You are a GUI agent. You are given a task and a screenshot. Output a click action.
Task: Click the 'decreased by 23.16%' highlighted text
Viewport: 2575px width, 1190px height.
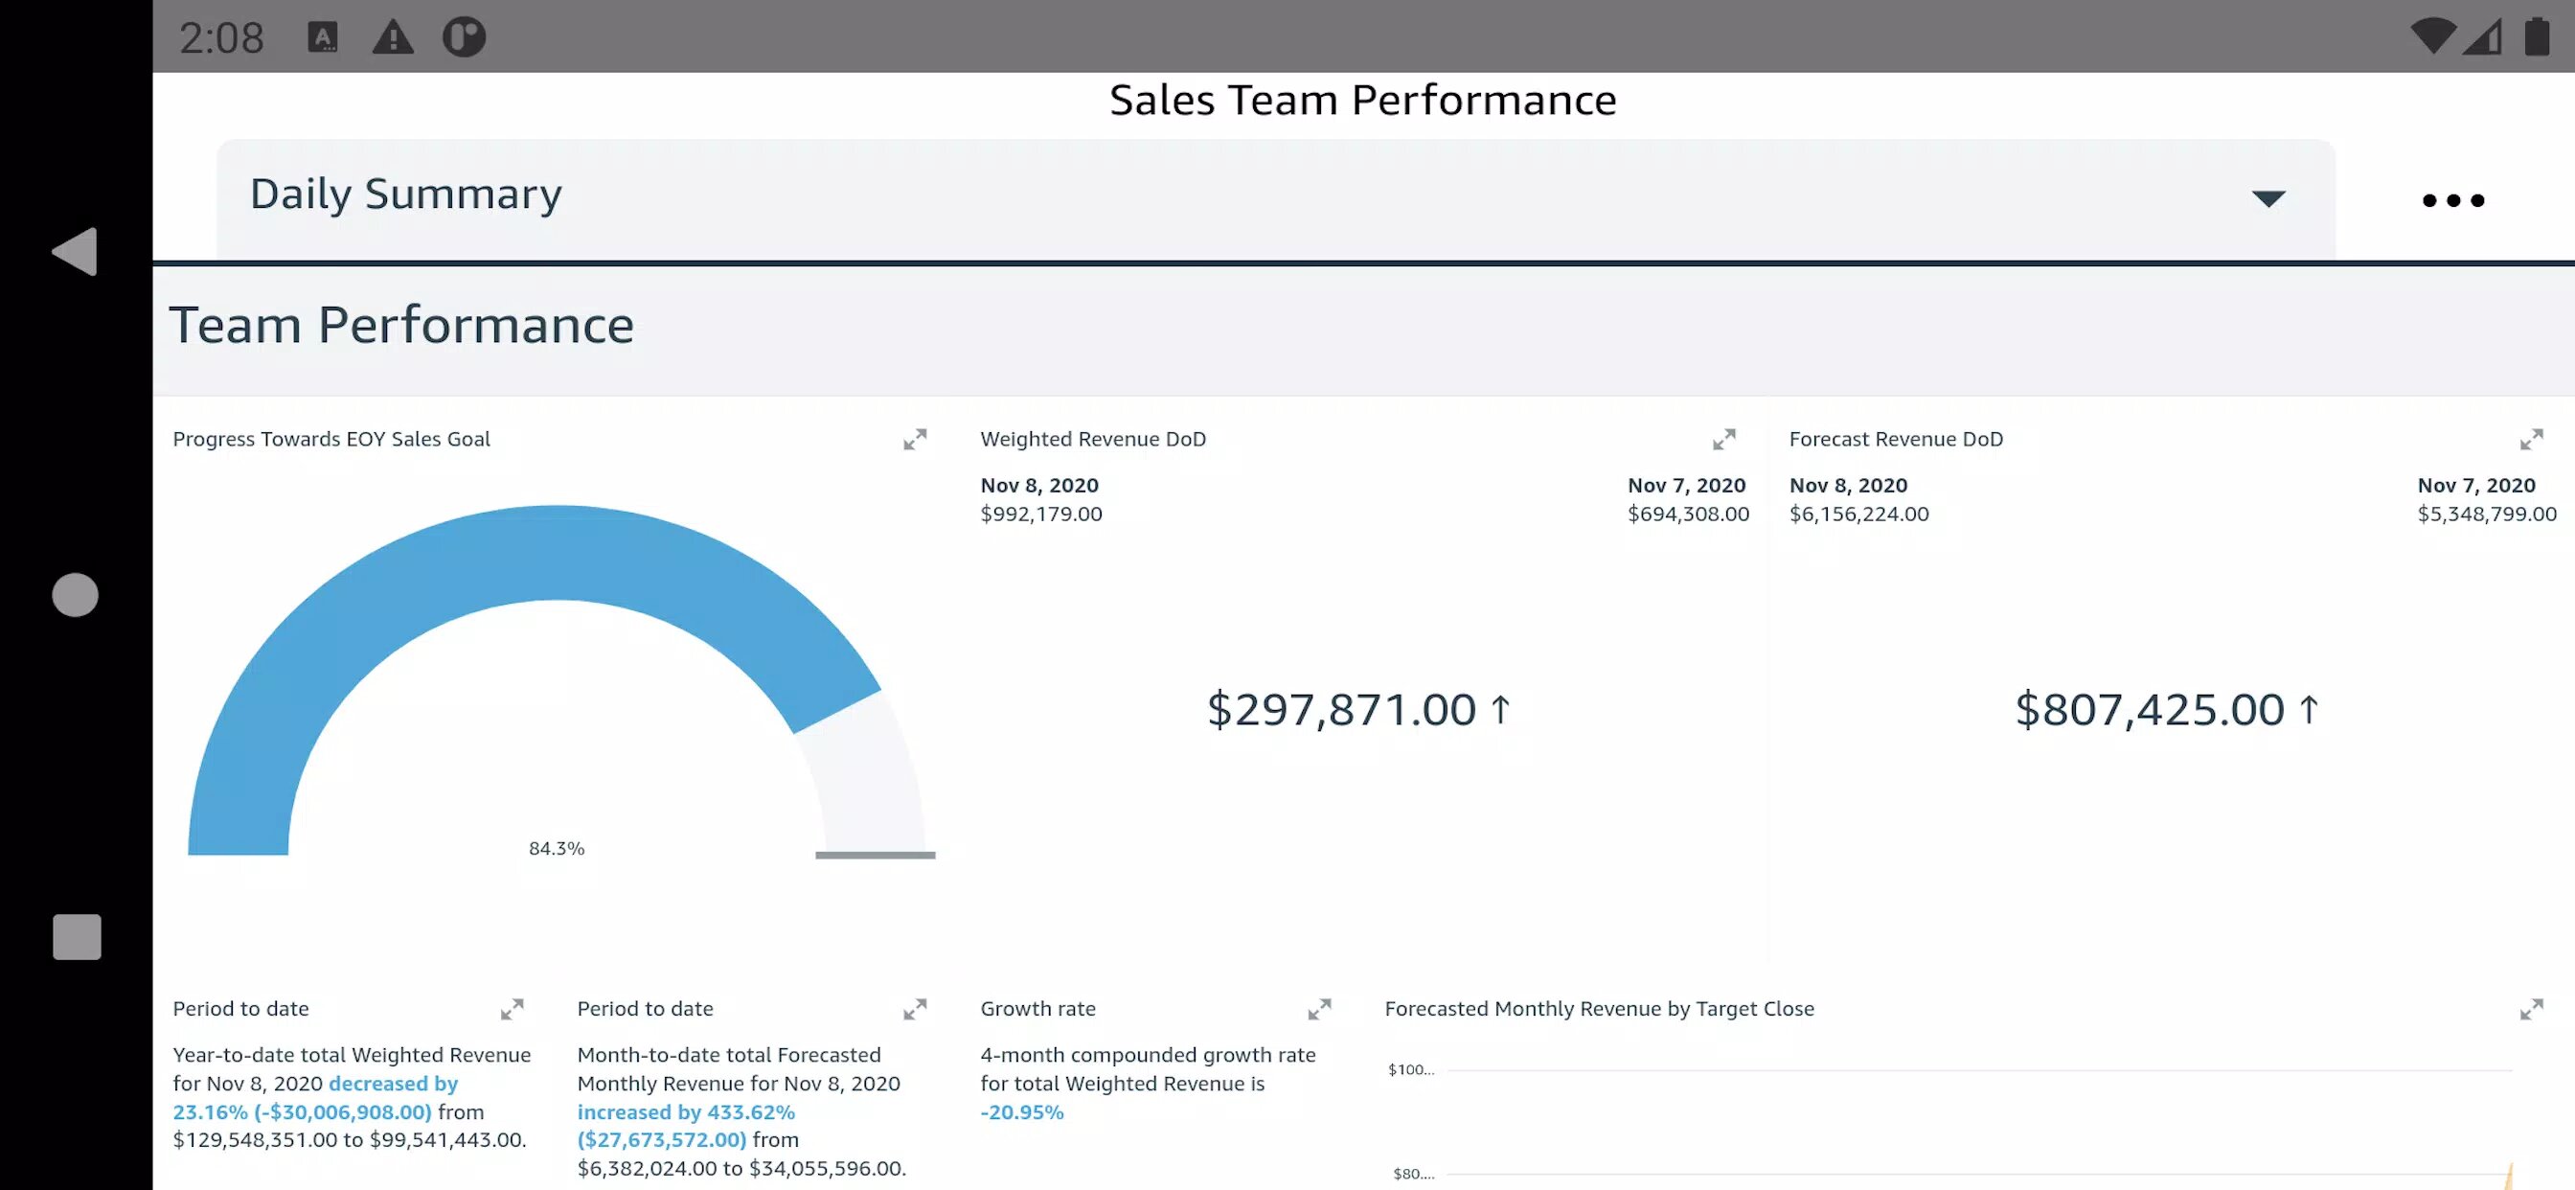(393, 1084)
